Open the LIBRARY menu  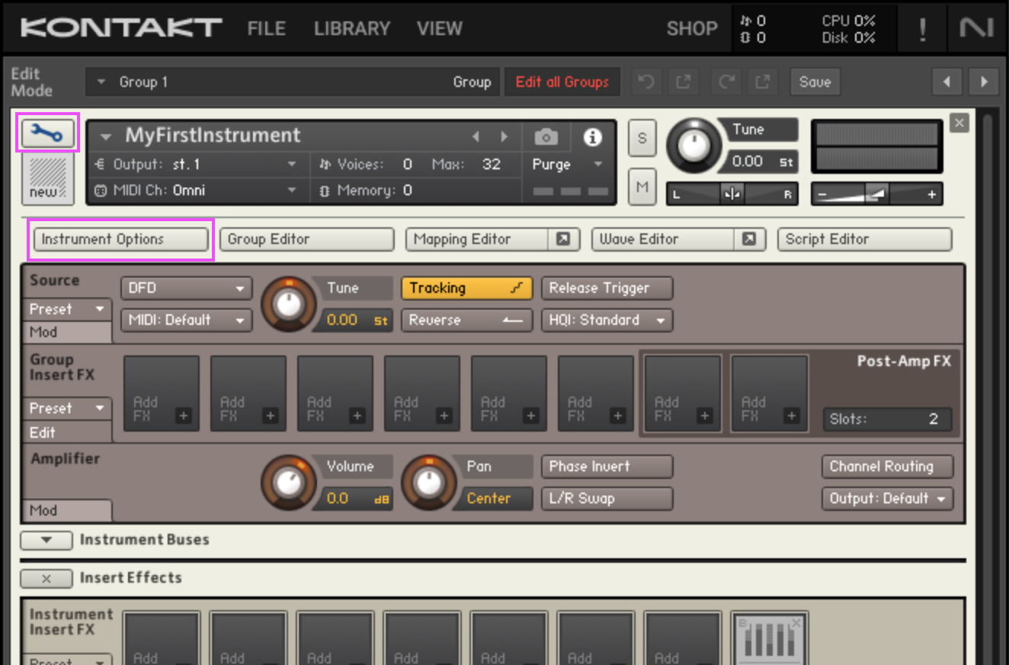coord(352,29)
